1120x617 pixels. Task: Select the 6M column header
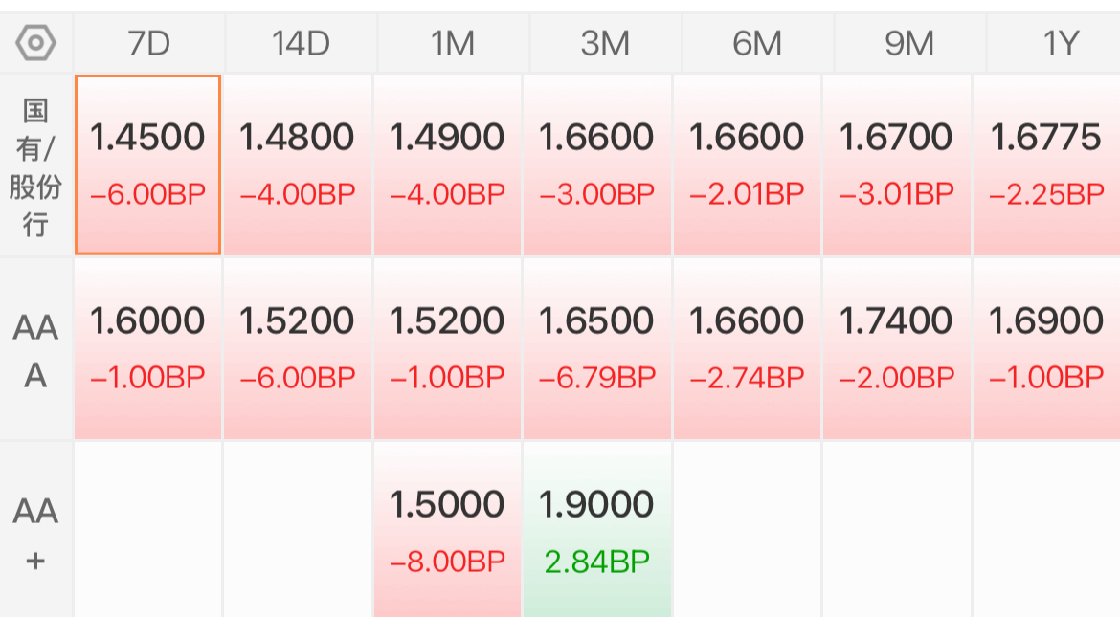click(757, 44)
